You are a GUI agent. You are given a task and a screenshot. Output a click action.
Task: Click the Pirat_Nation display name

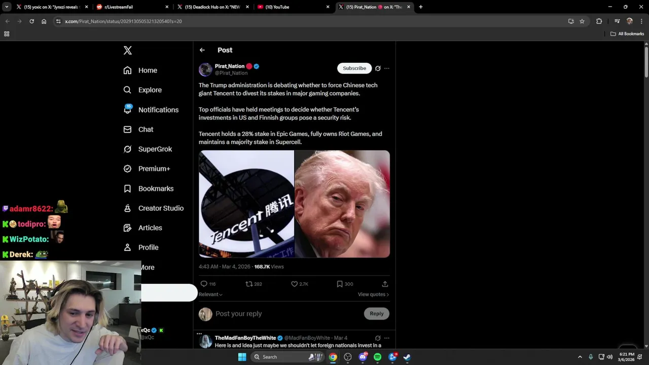click(x=230, y=66)
